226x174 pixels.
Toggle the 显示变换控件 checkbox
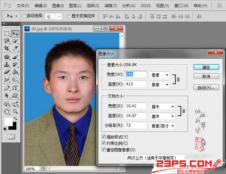tap(69, 16)
